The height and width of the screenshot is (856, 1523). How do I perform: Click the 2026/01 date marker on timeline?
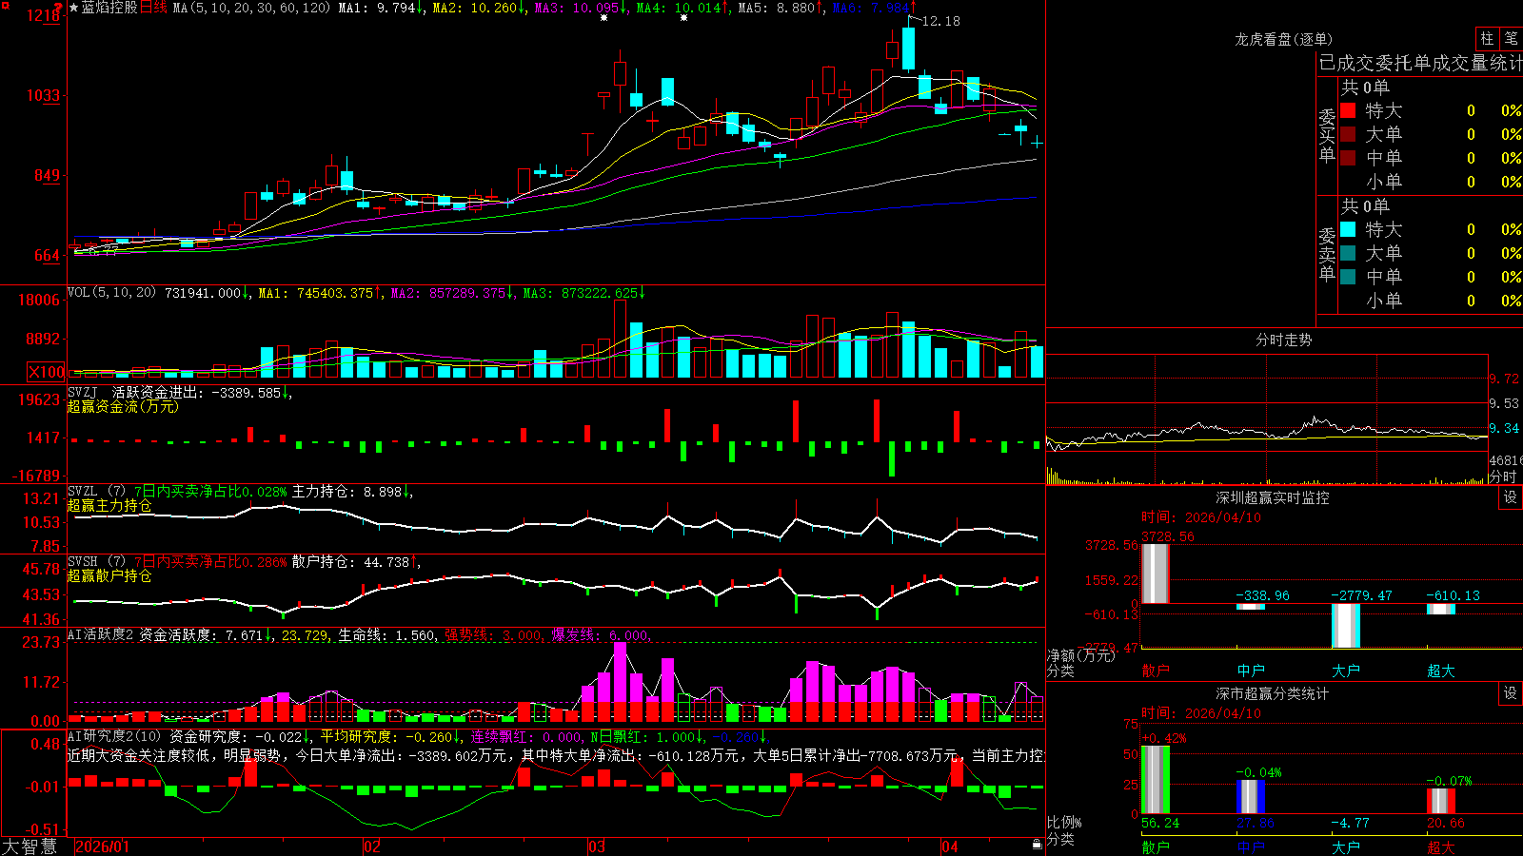(x=102, y=846)
